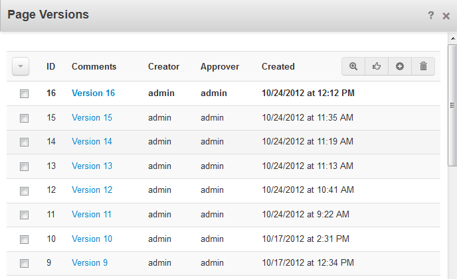
Task: Click the vertical scrollbar thumb
Action: 452,106
